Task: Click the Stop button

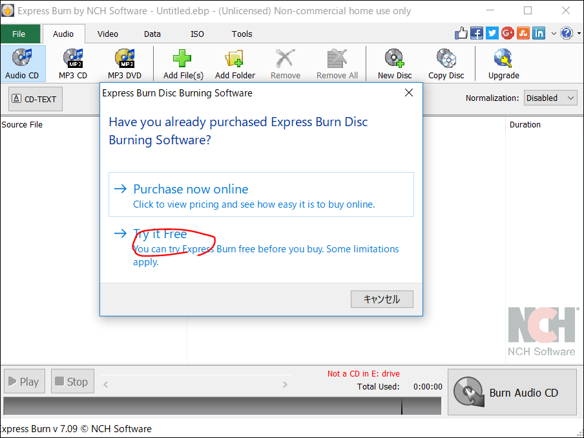Action: point(72,381)
